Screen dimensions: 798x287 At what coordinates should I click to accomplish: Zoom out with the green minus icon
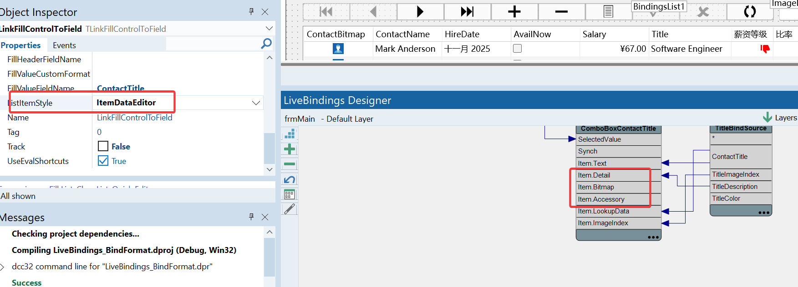click(290, 164)
